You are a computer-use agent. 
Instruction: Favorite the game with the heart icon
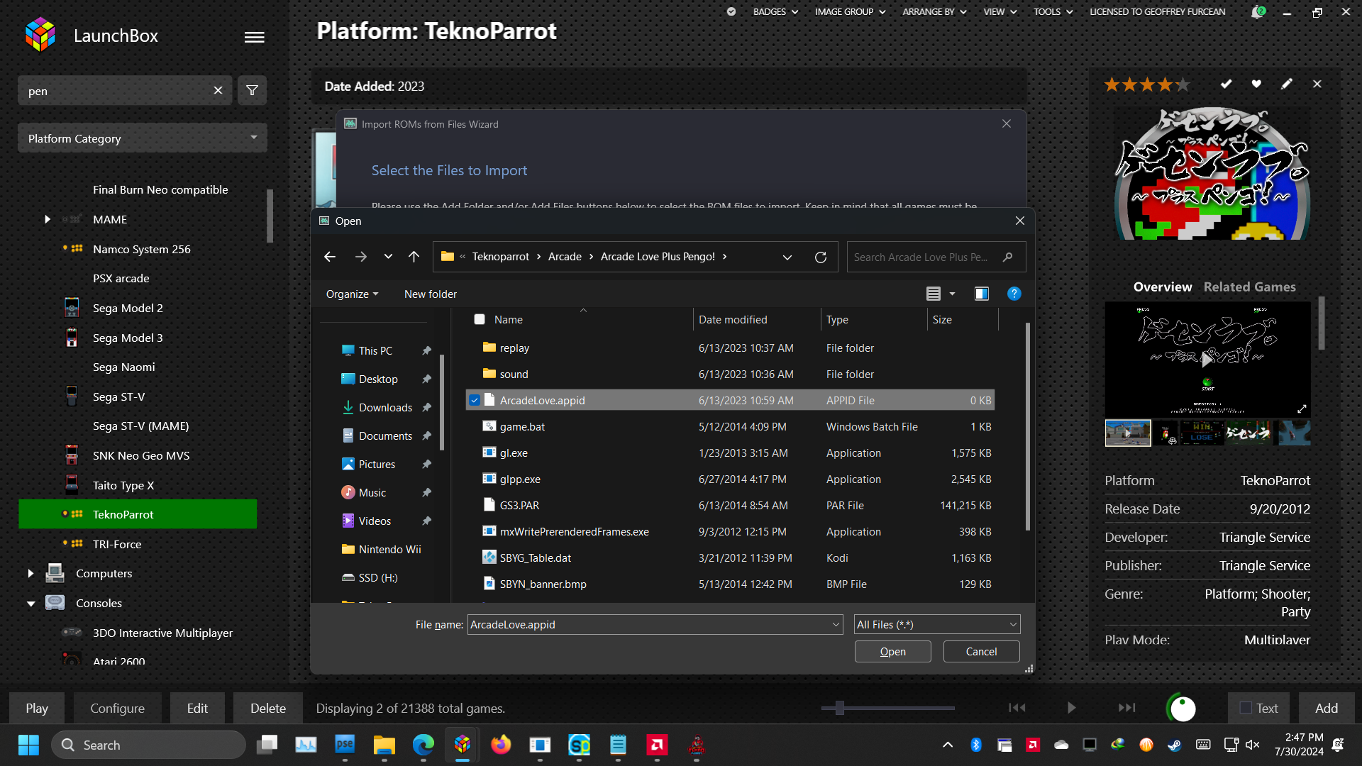pos(1256,84)
